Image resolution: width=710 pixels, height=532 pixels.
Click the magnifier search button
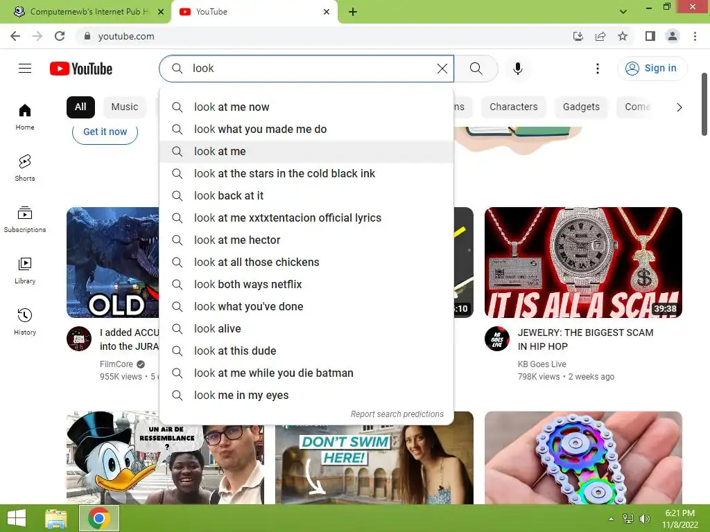476,69
